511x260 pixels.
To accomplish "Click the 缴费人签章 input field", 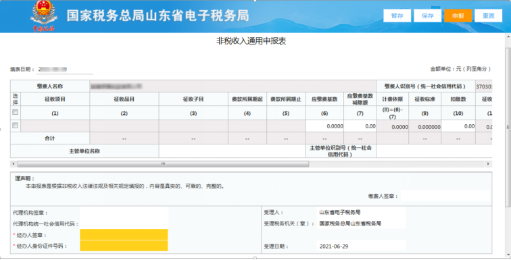I will pos(445,196).
